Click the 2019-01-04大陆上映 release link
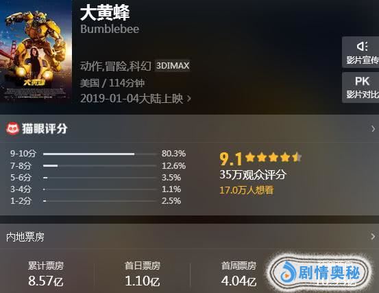 click(x=132, y=99)
